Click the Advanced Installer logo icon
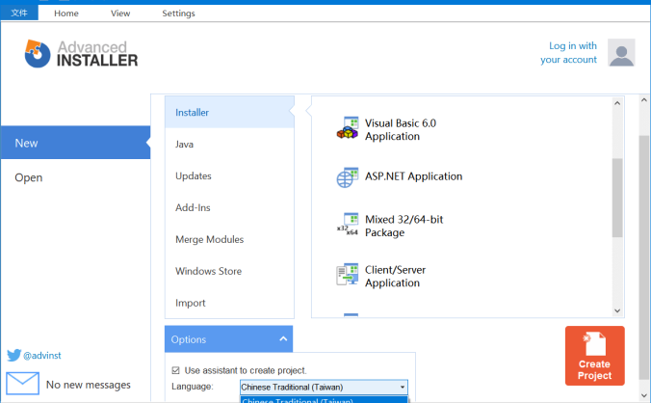Viewport: 651px width, 403px height. [37, 54]
